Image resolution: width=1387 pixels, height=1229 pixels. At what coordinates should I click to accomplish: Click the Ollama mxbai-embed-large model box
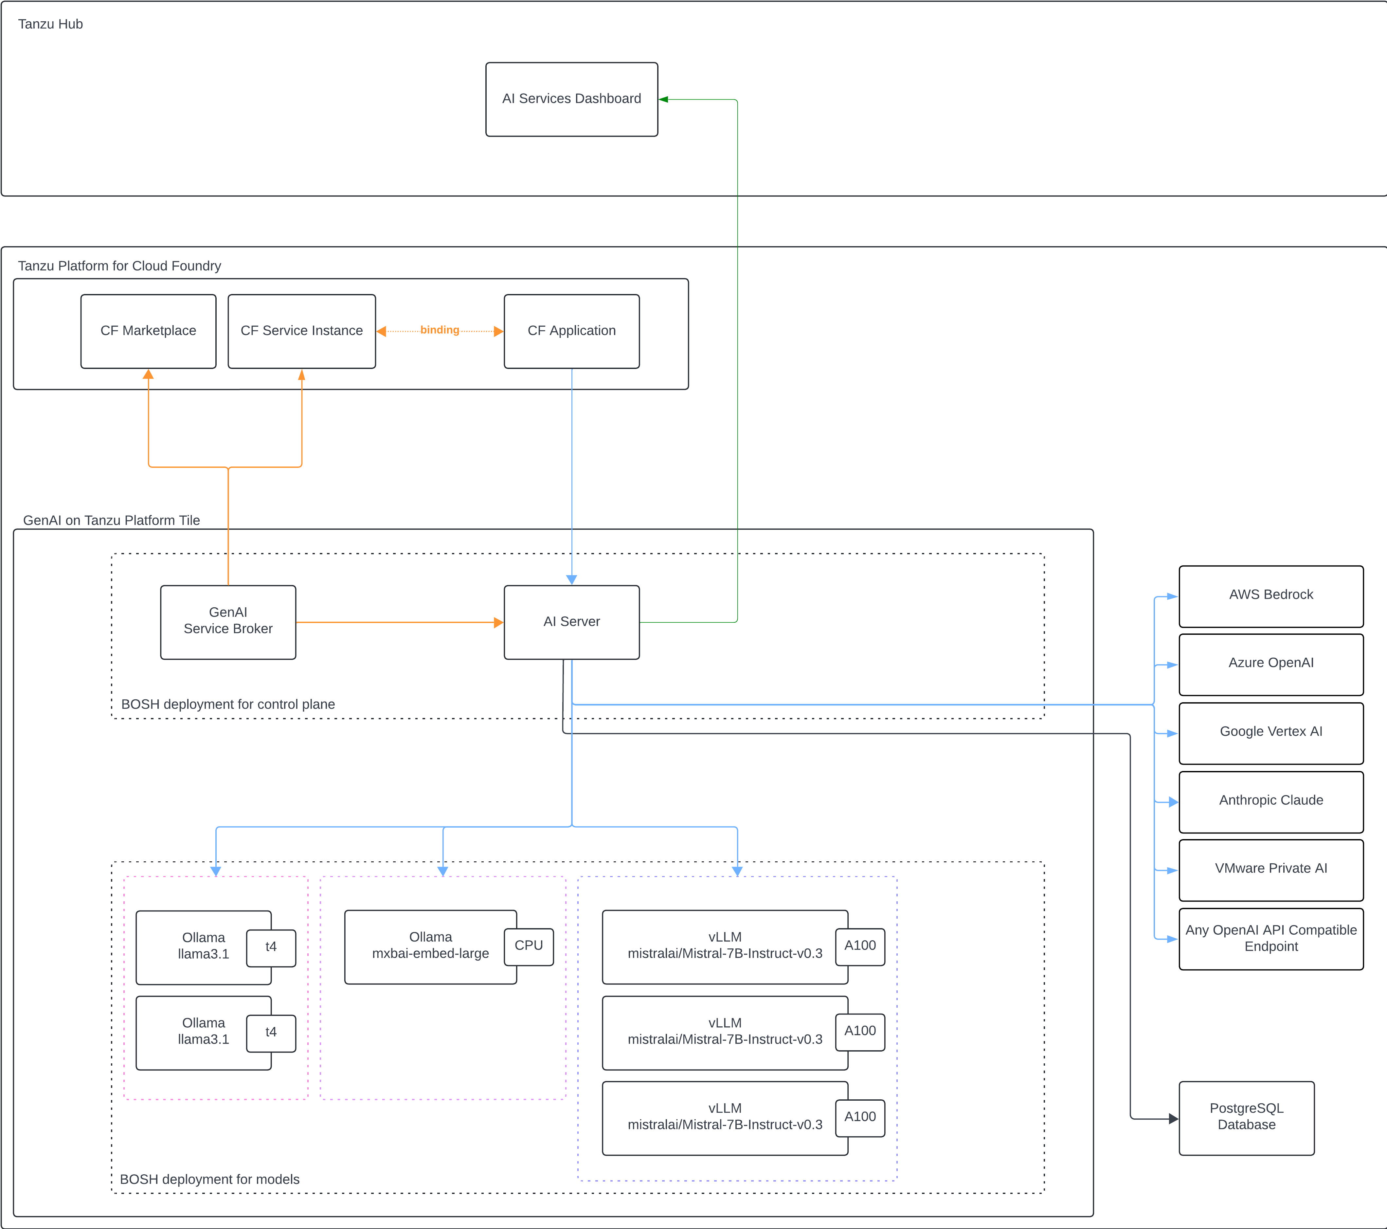pos(431,947)
